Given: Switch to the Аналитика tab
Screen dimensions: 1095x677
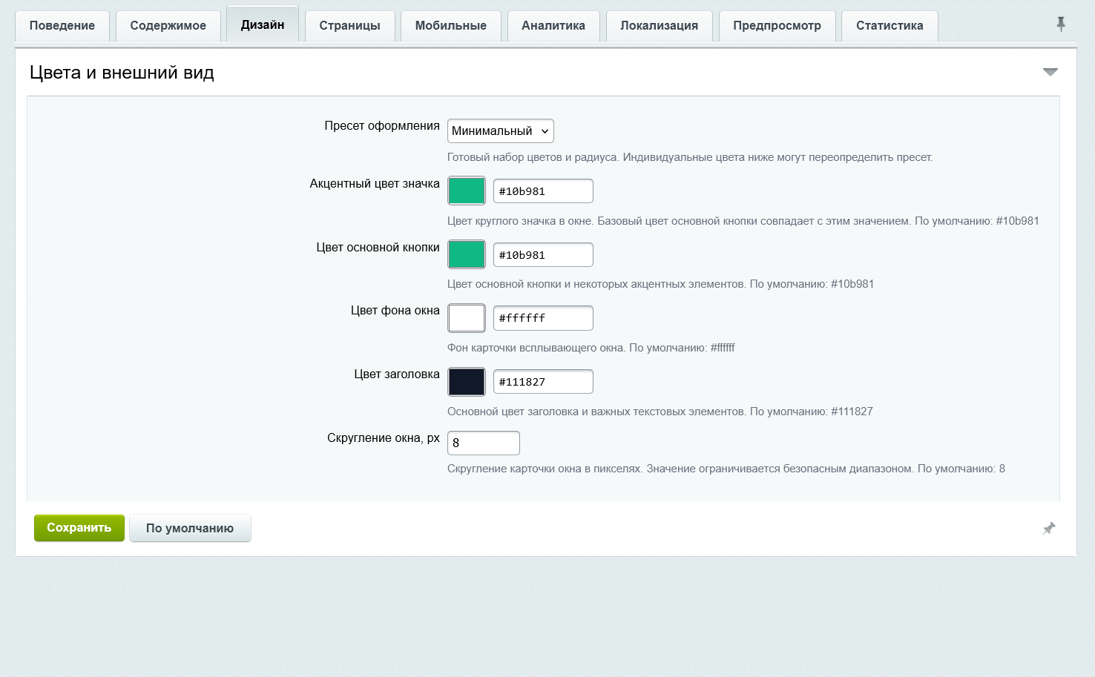Looking at the screenshot, I should [x=553, y=26].
